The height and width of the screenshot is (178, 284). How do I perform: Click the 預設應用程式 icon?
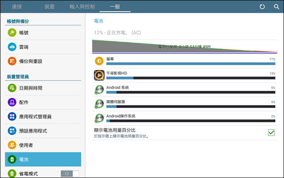[12, 131]
